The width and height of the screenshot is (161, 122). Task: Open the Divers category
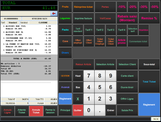click(65, 53)
